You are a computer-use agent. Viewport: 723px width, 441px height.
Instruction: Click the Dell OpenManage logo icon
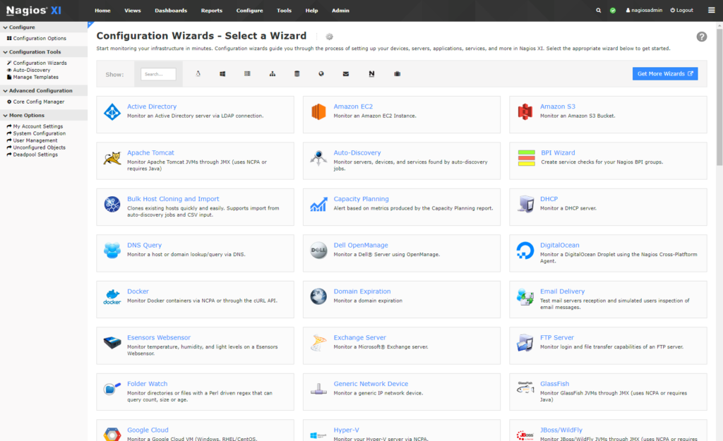(318, 250)
